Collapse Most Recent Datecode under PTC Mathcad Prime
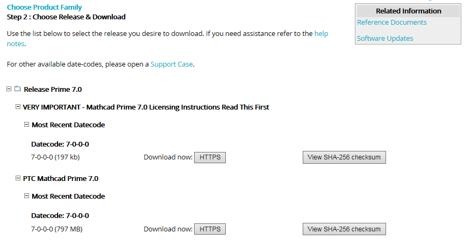 point(27,195)
